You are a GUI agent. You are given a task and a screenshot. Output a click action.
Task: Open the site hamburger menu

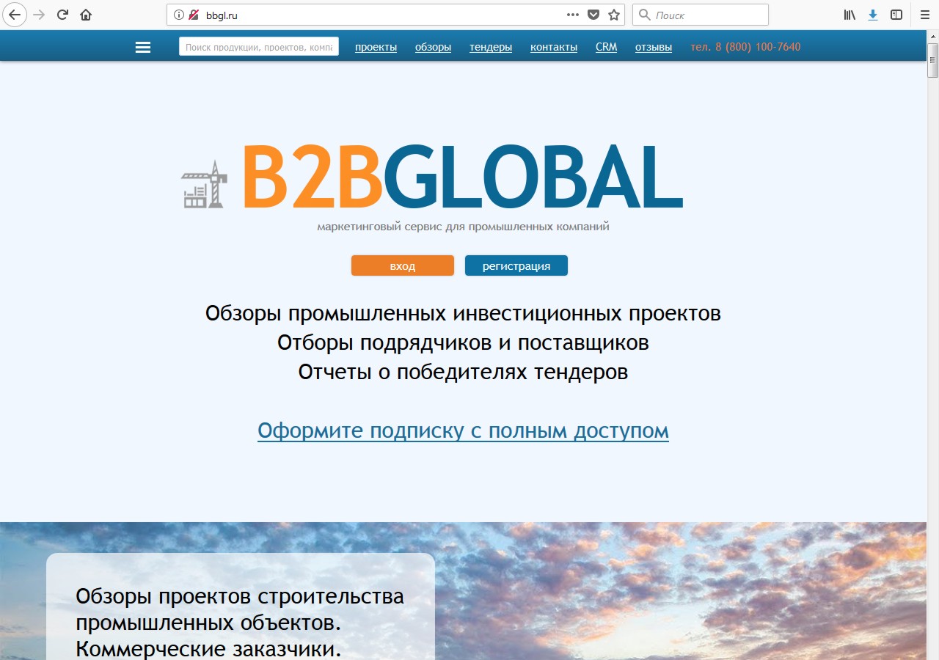tap(143, 47)
